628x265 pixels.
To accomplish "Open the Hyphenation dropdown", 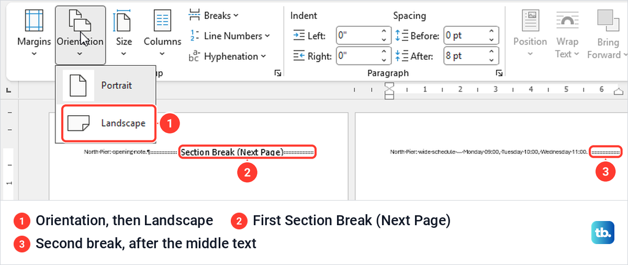I will [227, 56].
